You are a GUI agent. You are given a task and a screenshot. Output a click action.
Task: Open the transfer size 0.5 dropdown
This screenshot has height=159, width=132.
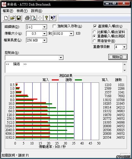coord(44,34)
